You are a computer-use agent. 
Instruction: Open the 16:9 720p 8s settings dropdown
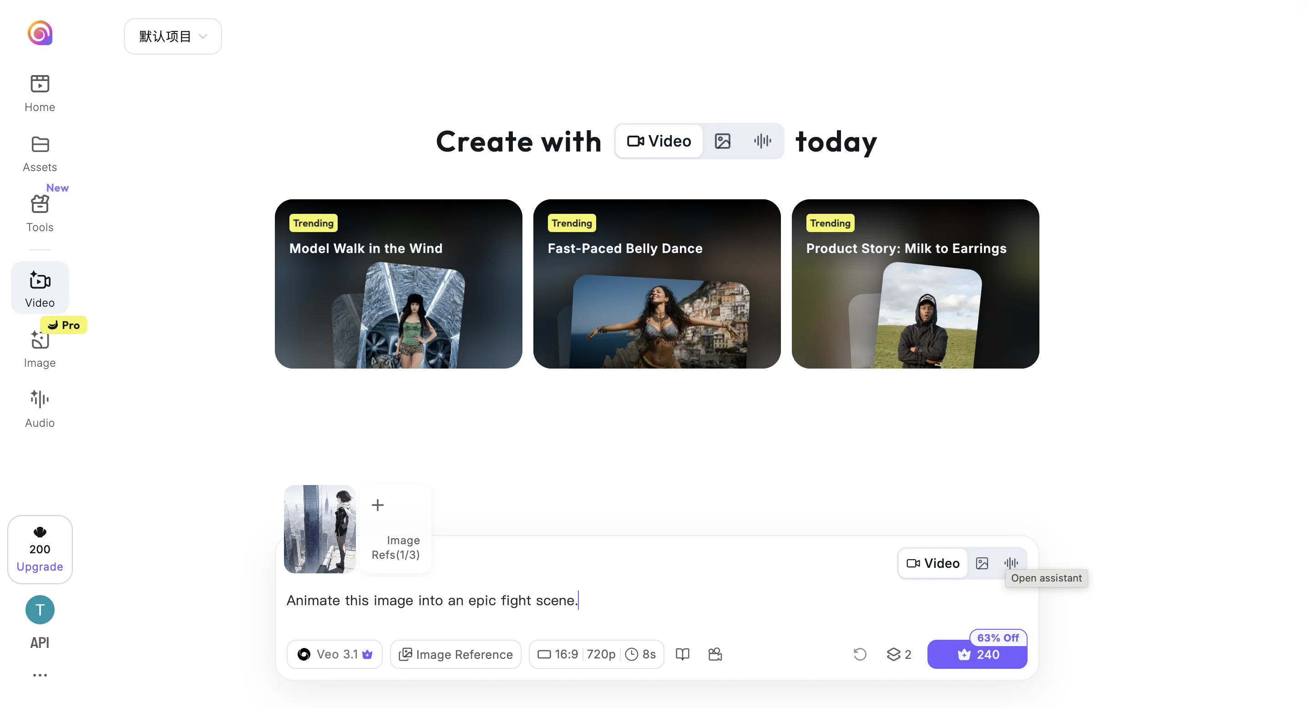point(596,654)
